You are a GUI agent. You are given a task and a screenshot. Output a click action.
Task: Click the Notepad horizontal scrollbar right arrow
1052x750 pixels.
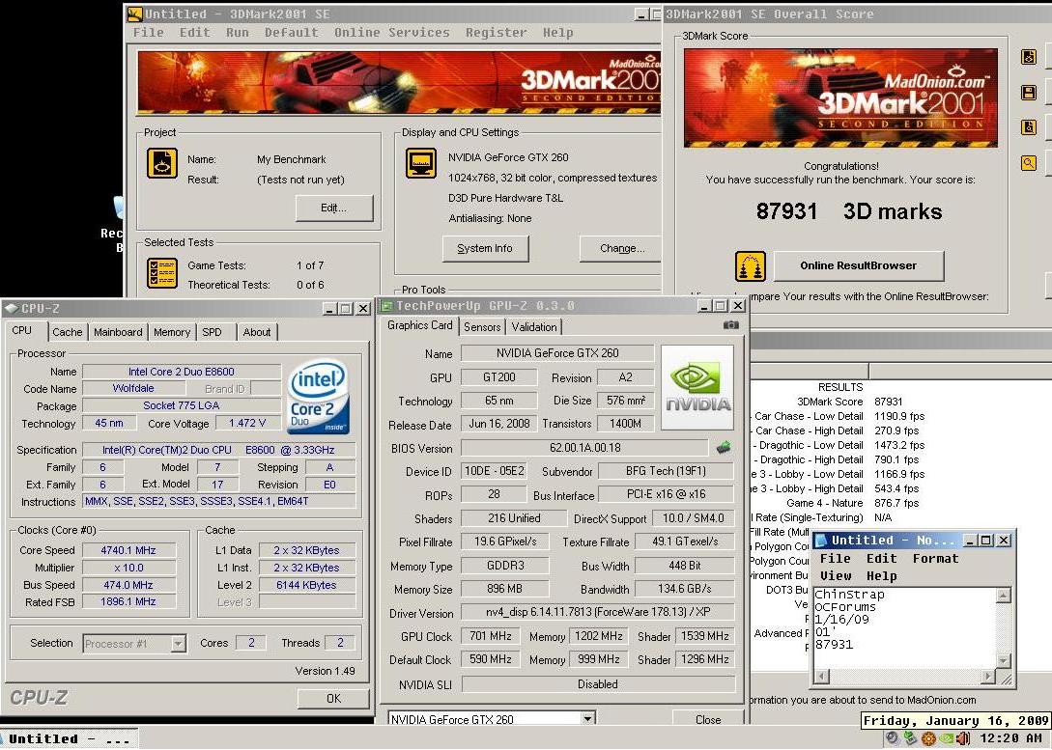point(987,677)
